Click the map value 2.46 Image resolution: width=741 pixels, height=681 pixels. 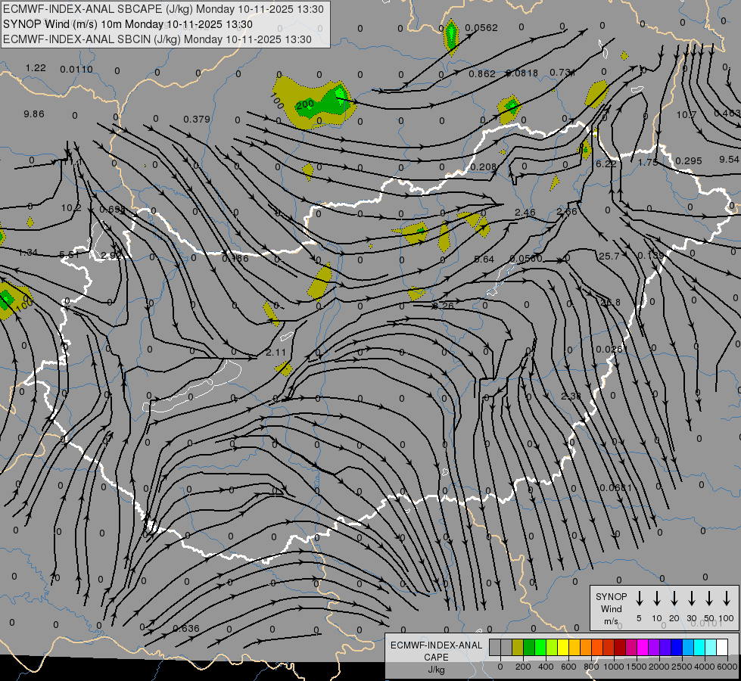[525, 213]
